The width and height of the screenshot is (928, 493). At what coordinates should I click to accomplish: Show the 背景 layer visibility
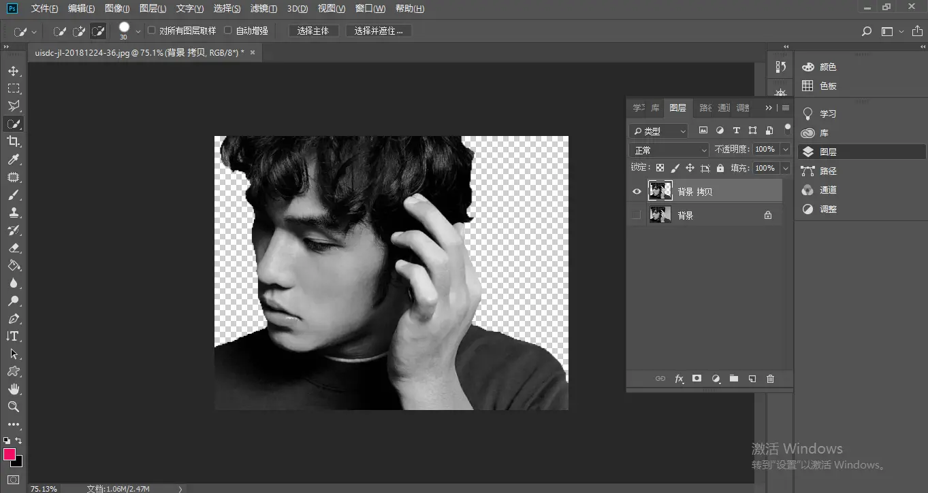point(637,216)
